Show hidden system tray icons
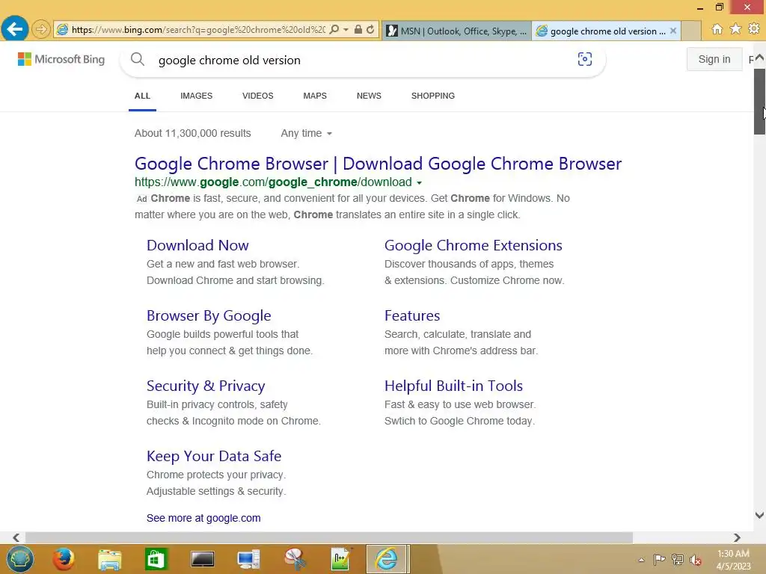The height and width of the screenshot is (574, 766). 641,560
